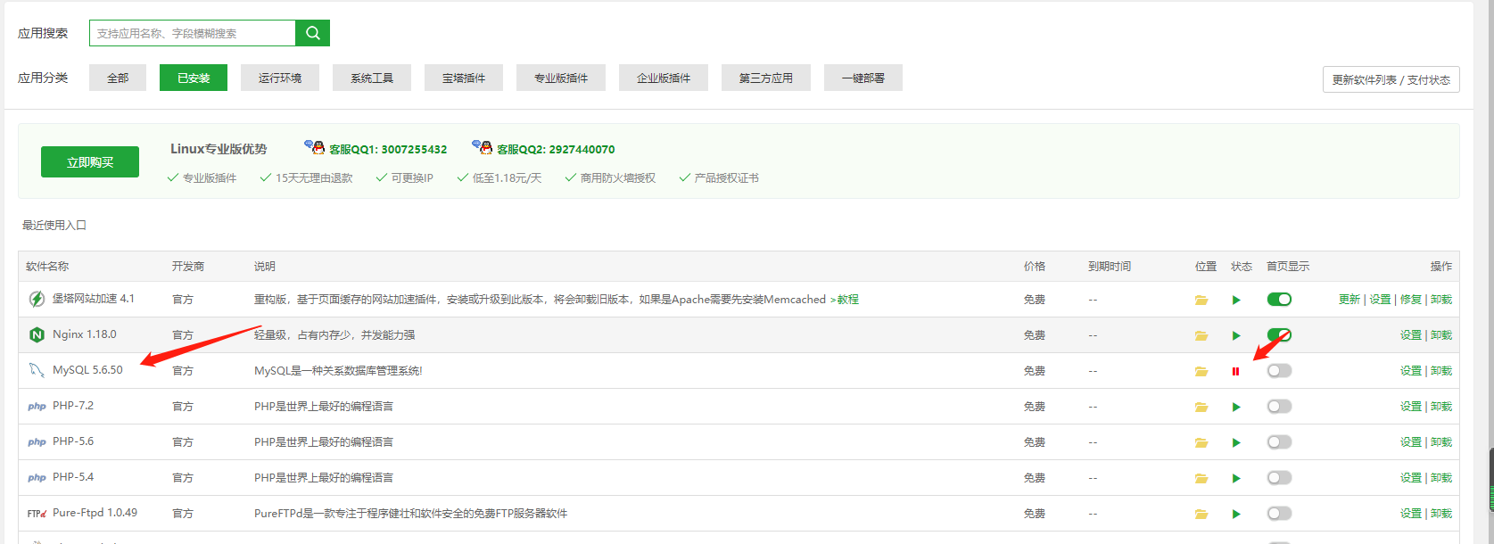This screenshot has height=544, width=1494.
Task: Click running status icon for 堡塔网站加速
Action: tap(1236, 300)
